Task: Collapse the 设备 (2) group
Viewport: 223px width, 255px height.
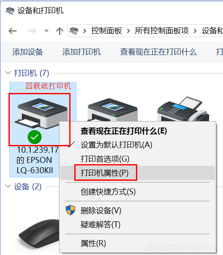Action: click(x=8, y=186)
